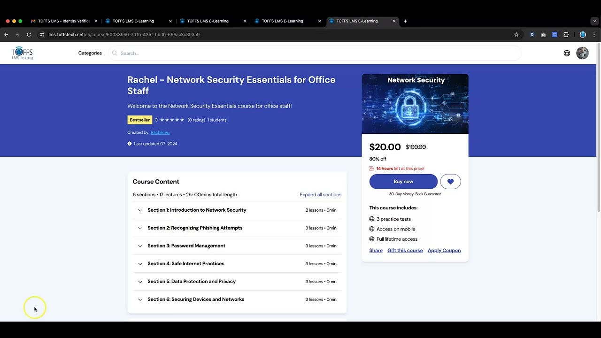Click the Search input field
Viewport: 601px width, 338px height.
point(315,53)
